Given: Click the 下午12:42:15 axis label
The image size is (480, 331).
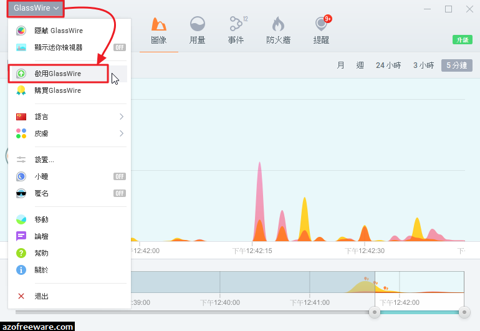Looking at the screenshot, I should (252, 251).
